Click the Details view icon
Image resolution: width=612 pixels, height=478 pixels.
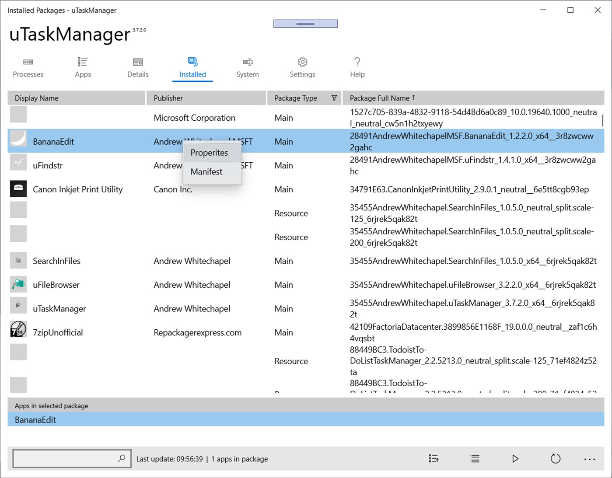click(137, 67)
